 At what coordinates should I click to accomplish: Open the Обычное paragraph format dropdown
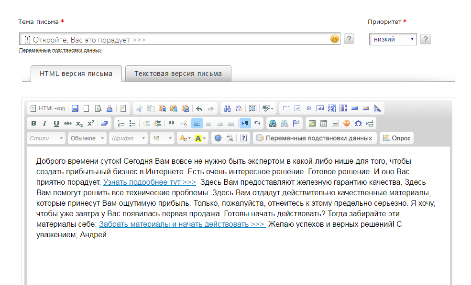tap(87, 138)
